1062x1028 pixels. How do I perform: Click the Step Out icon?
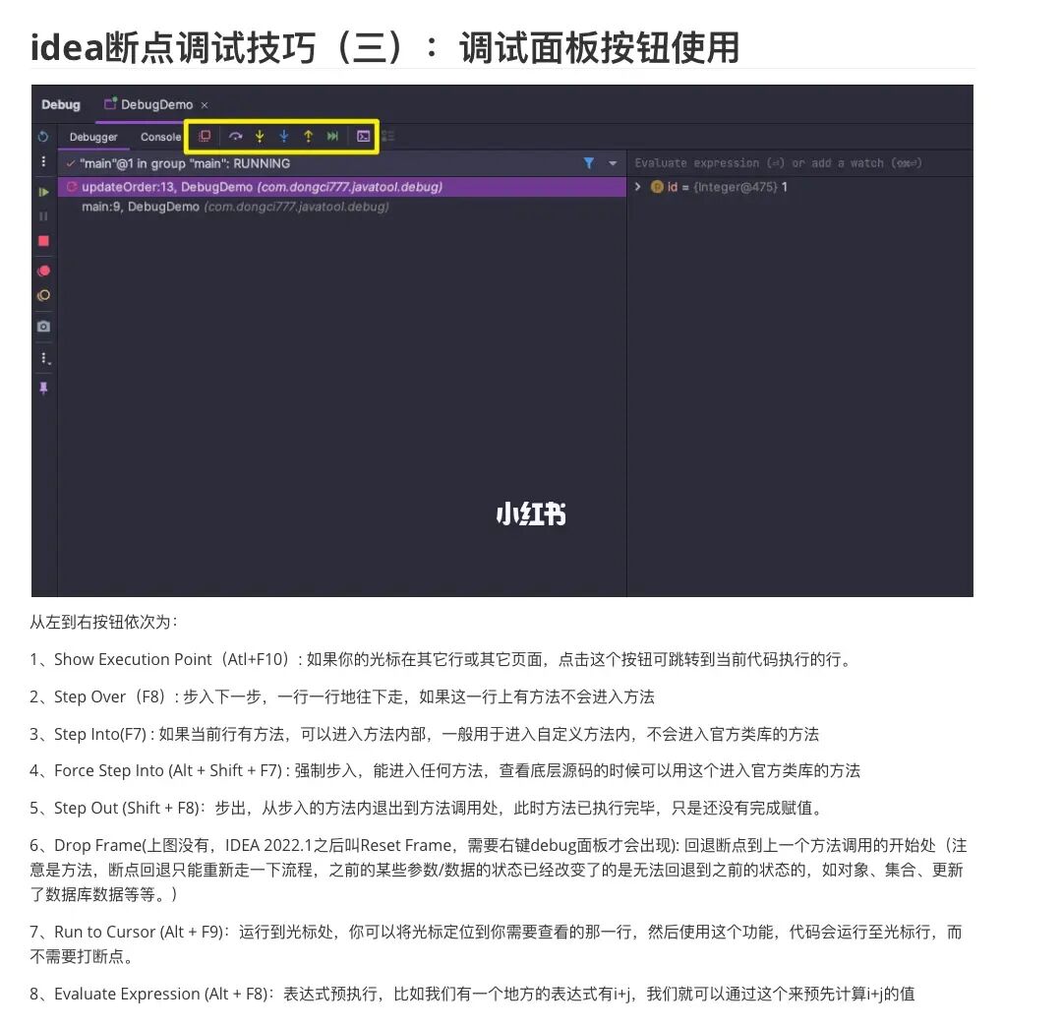[308, 136]
